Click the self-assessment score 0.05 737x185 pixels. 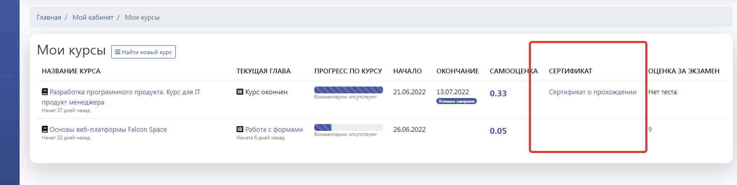click(498, 131)
